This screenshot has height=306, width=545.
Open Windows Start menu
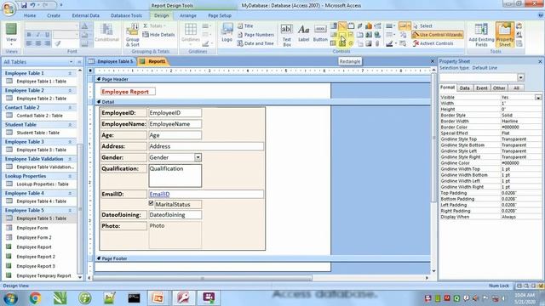(x=10, y=298)
